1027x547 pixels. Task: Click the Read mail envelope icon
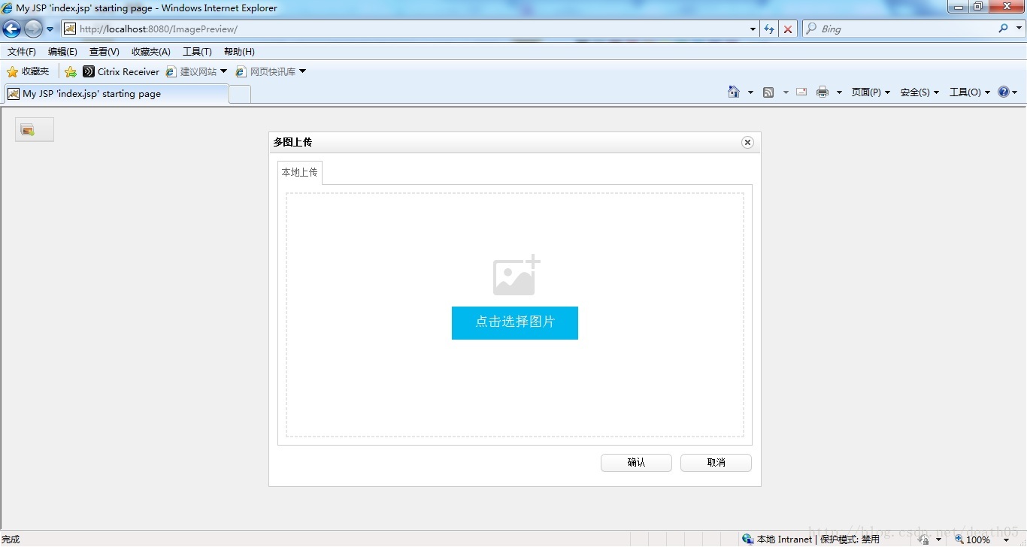(x=801, y=92)
